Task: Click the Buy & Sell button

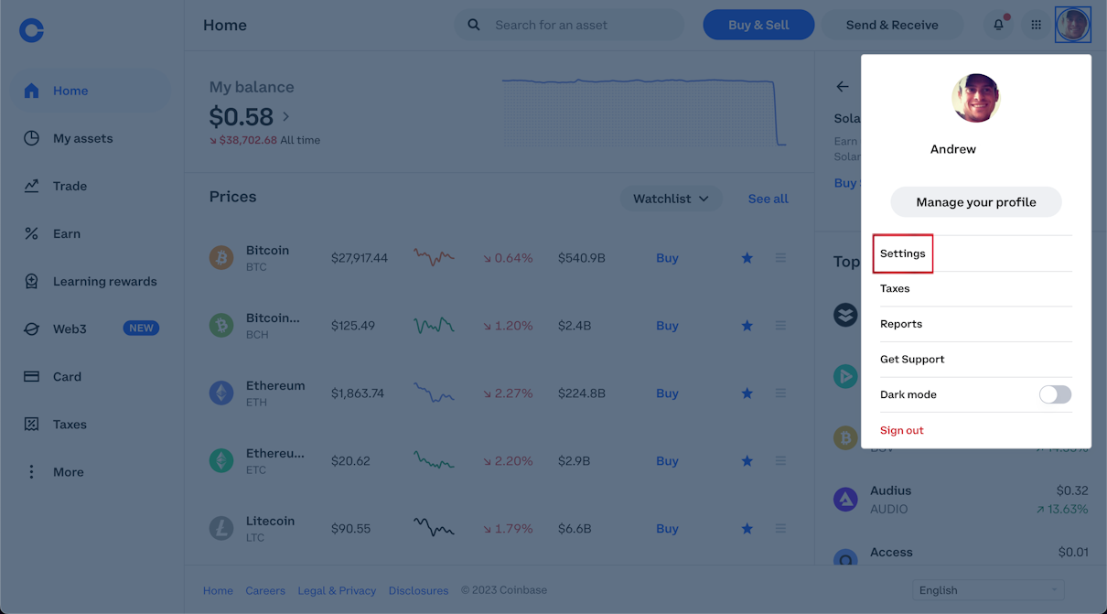Action: click(x=758, y=25)
